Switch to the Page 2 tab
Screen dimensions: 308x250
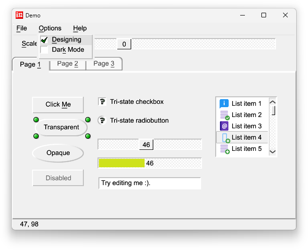click(x=67, y=64)
